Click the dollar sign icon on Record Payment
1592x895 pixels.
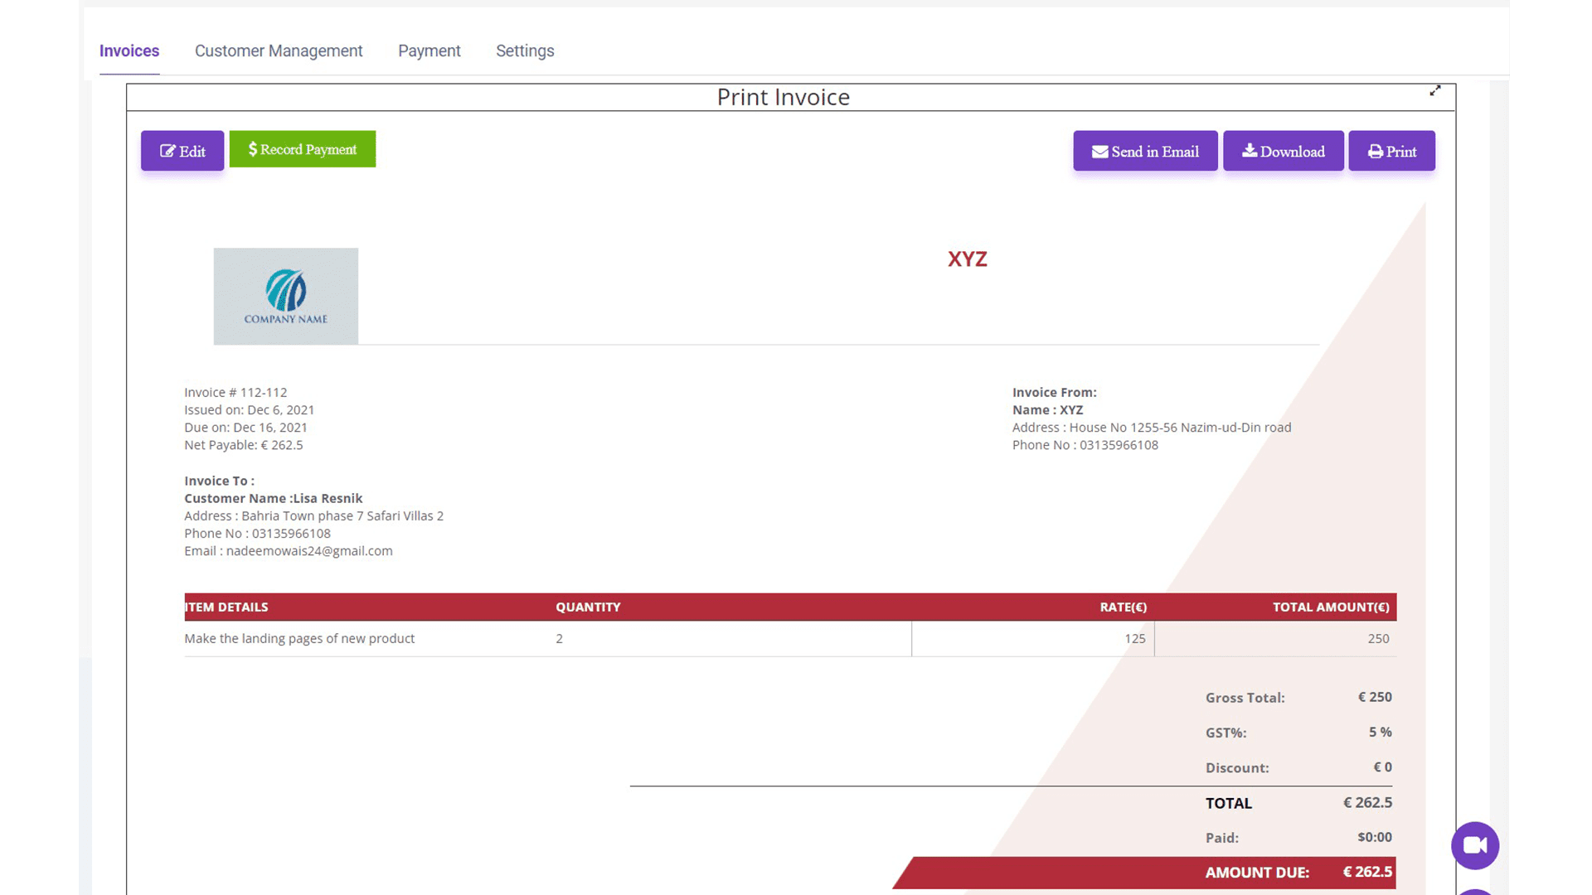pyautogui.click(x=255, y=149)
